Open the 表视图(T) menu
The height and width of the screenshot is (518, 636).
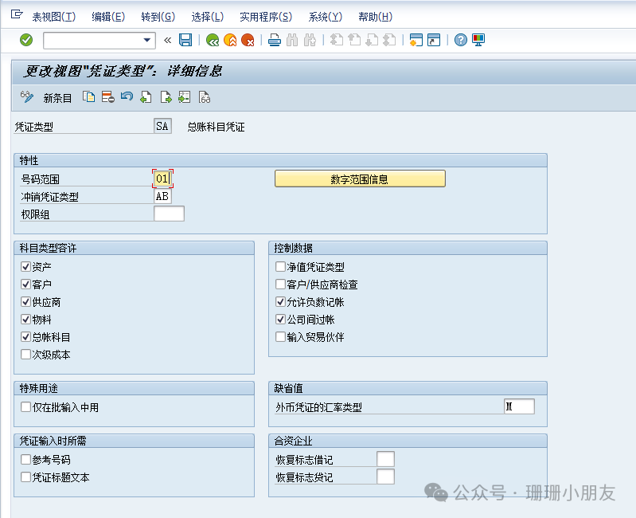pos(53,17)
